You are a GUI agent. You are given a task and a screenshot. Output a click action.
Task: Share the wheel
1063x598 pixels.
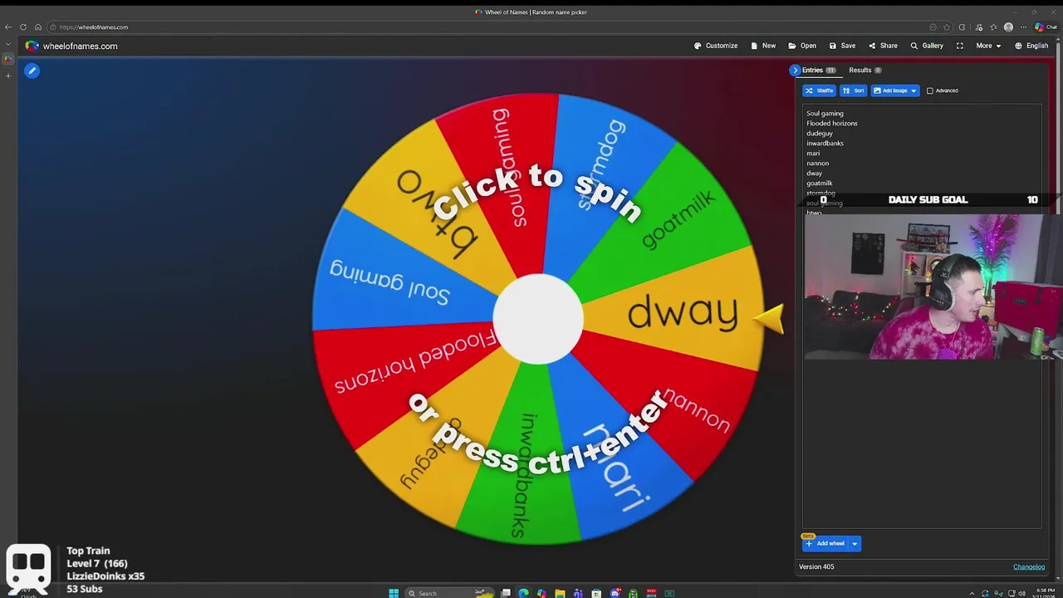click(x=883, y=46)
